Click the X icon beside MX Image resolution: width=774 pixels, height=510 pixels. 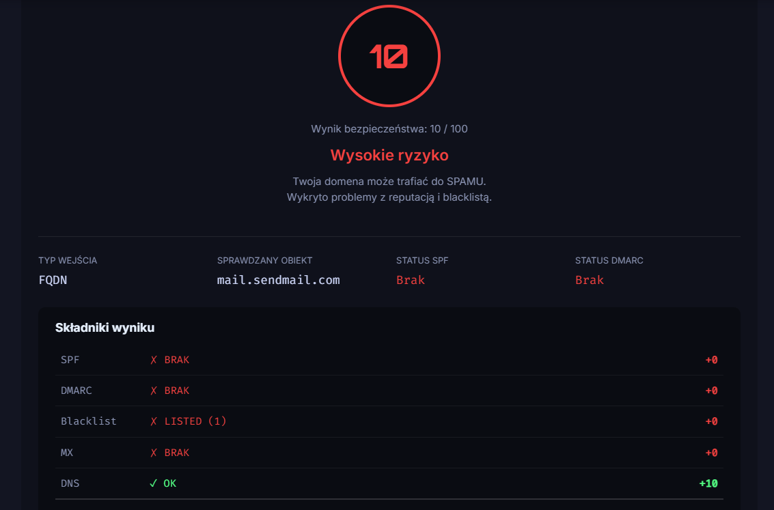click(153, 452)
